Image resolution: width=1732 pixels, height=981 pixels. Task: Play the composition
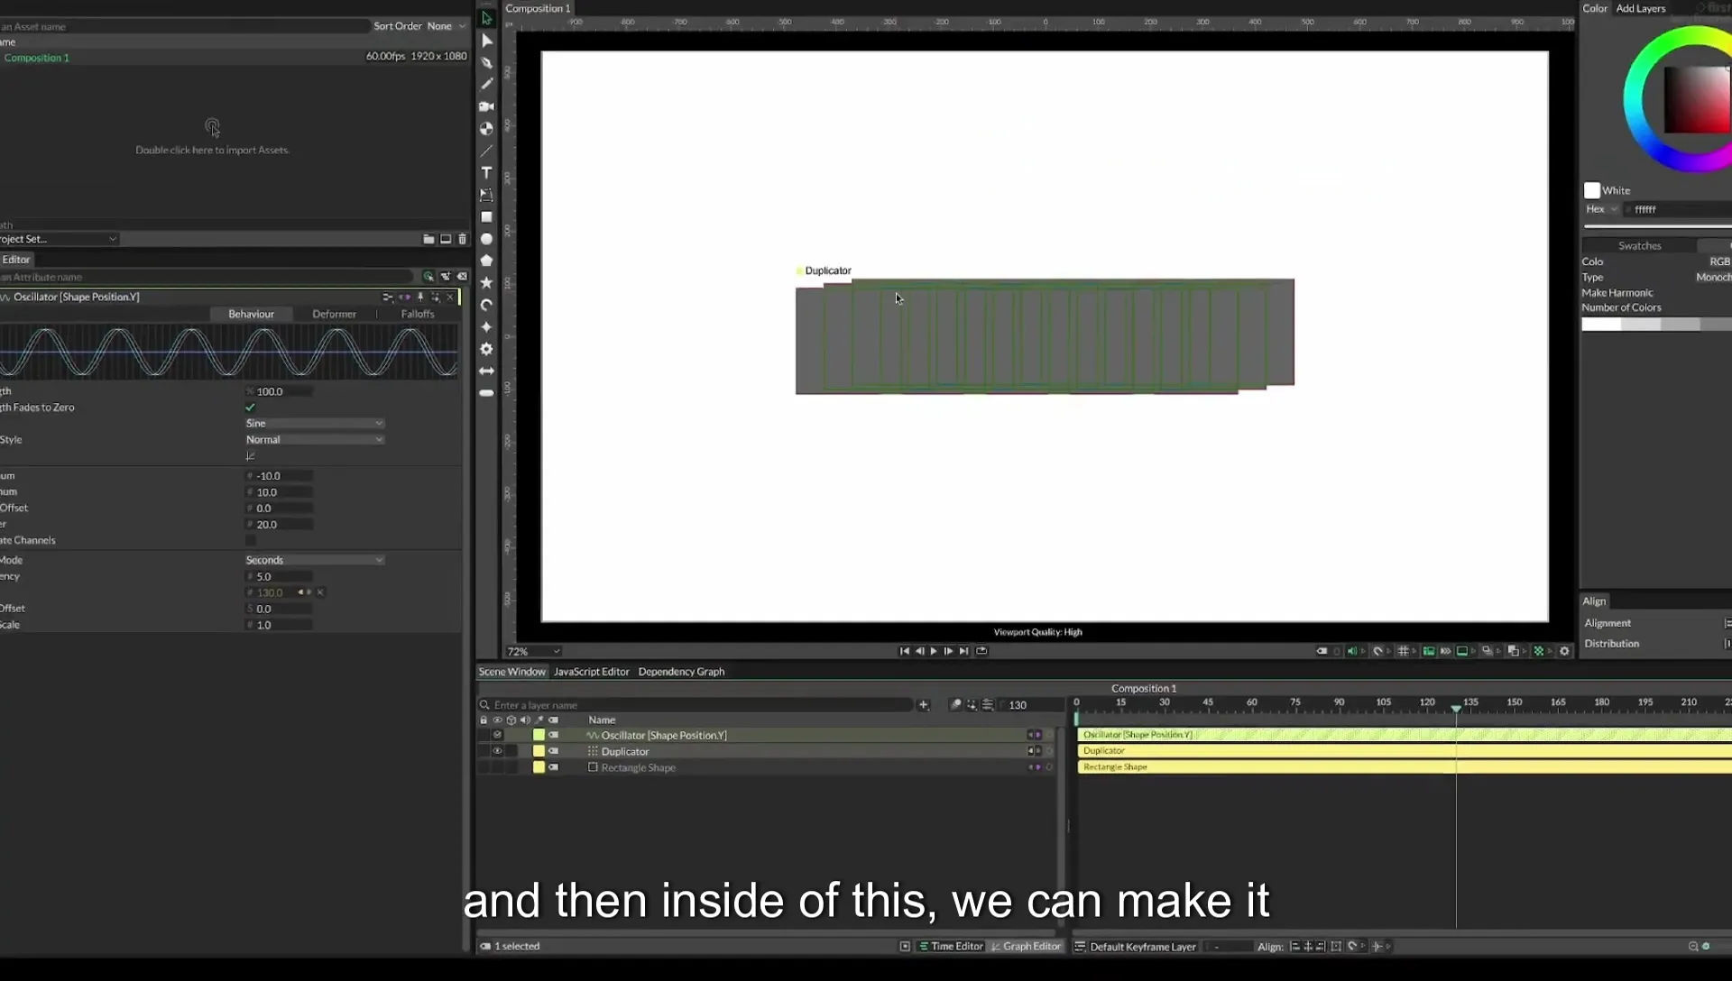(x=934, y=651)
